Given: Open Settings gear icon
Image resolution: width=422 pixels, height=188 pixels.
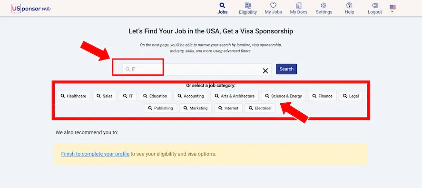Looking at the screenshot, I should click(x=324, y=5).
